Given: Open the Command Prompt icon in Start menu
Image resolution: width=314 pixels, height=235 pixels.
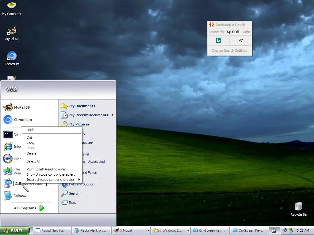Looking at the screenshot, I should click(8, 134).
